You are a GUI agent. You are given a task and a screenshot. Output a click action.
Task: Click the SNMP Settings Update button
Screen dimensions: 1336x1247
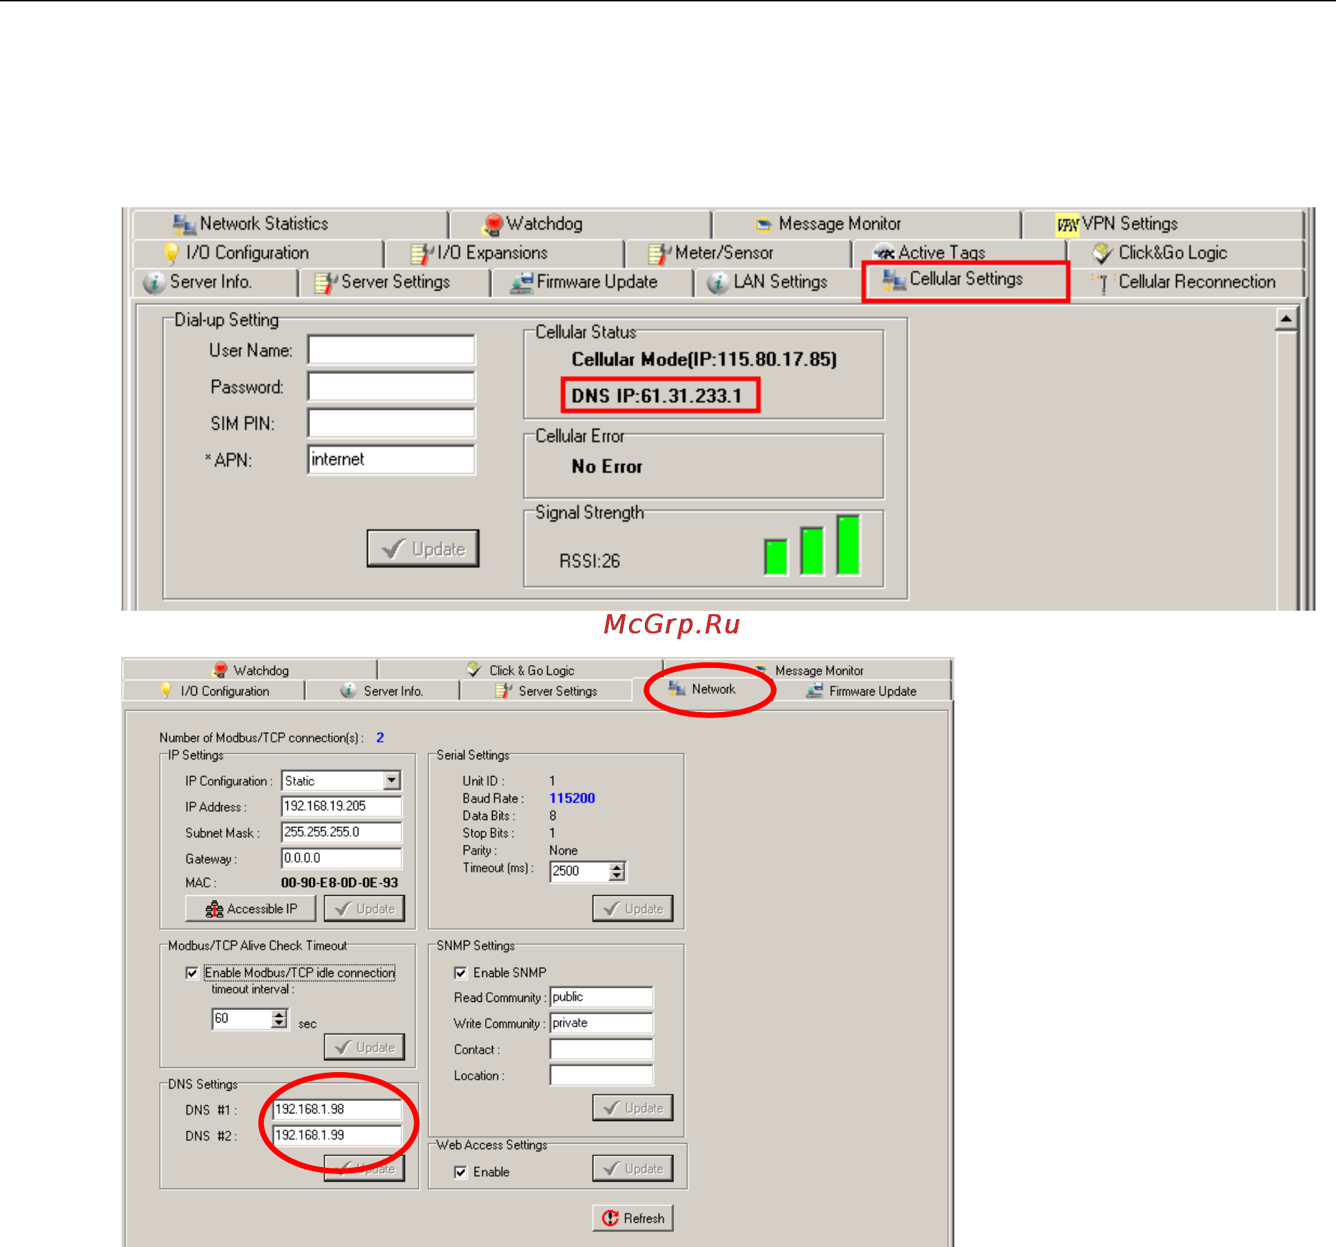click(x=633, y=1107)
